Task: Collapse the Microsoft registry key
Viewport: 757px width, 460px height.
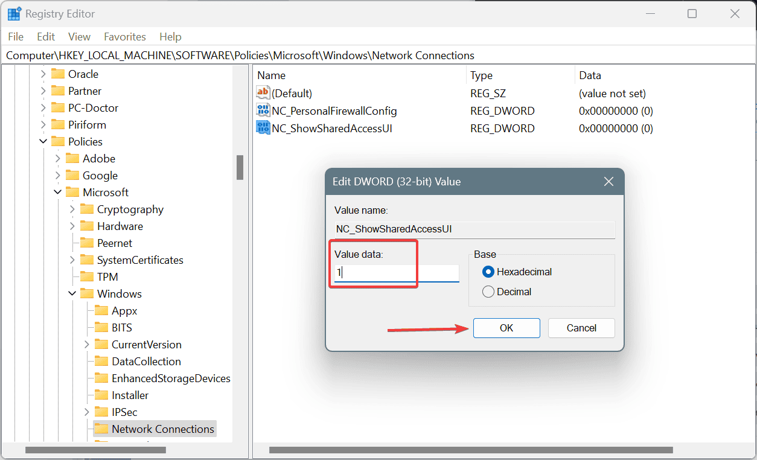Action: click(57, 192)
